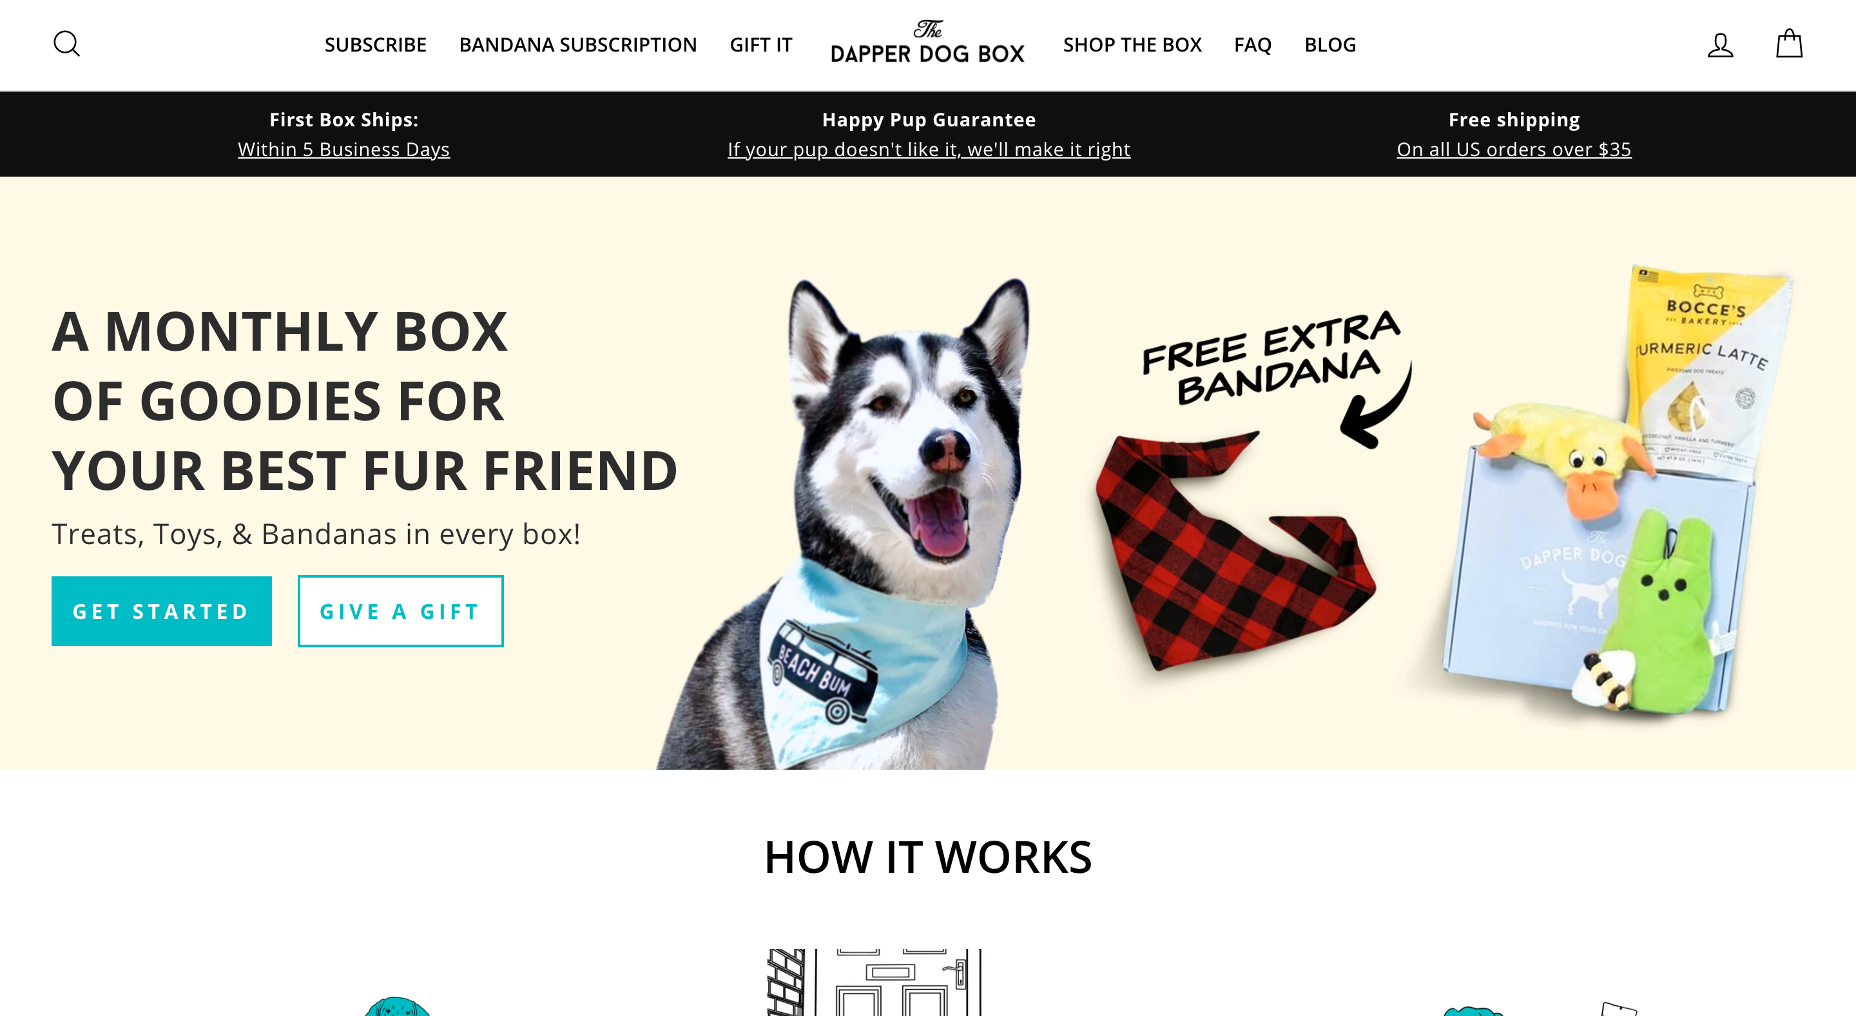Viewport: 1856px width, 1016px height.
Task: Select Shop The Box in navigation
Action: [1132, 44]
